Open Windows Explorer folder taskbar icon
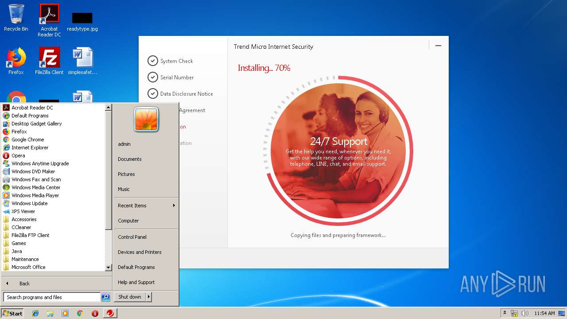Screen dimensions: 567x319 pos(50,313)
